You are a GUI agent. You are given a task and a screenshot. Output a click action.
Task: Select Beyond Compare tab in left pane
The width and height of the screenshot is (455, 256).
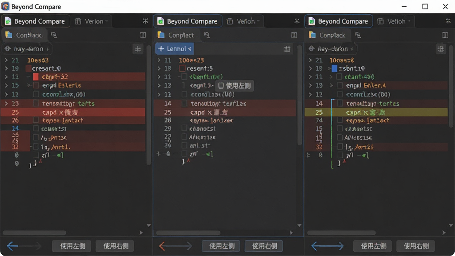coord(36,21)
